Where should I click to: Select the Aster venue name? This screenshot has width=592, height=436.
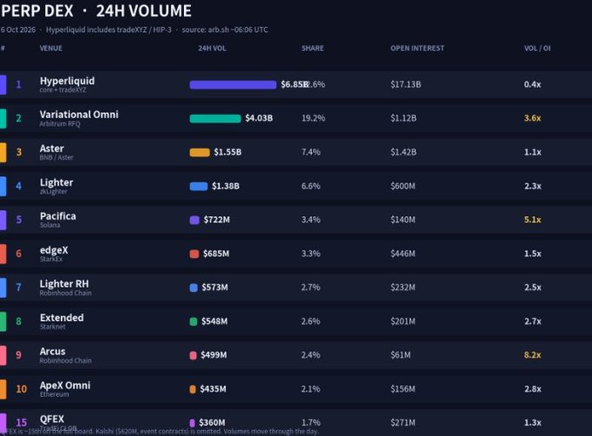tap(51, 148)
